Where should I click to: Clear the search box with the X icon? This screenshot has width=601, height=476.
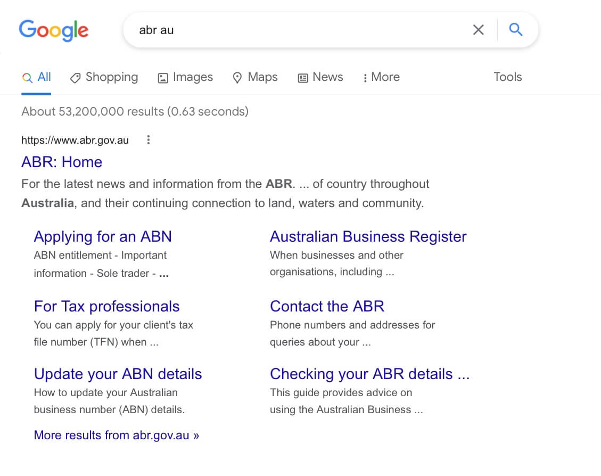pyautogui.click(x=478, y=29)
